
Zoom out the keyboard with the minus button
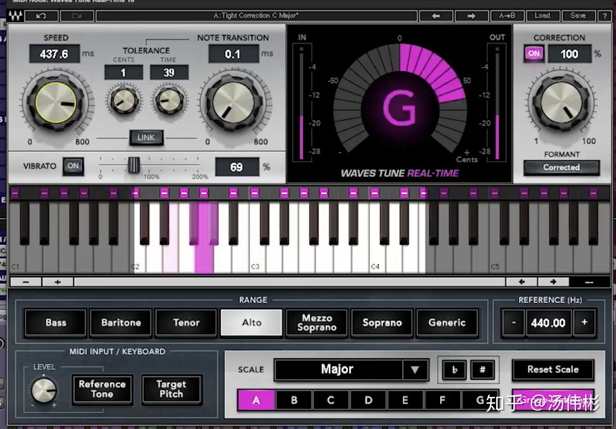[26, 282]
